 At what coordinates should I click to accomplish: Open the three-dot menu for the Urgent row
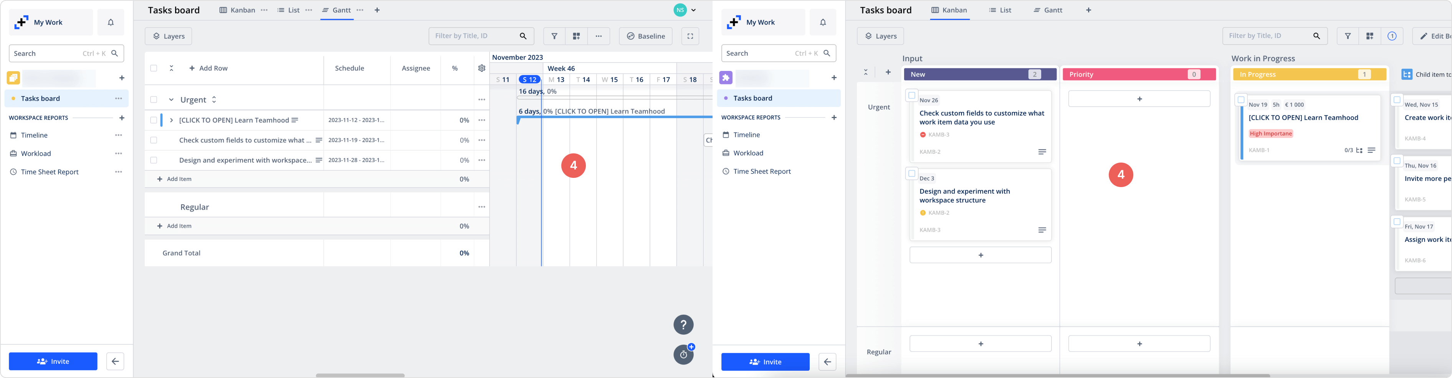pyautogui.click(x=481, y=100)
